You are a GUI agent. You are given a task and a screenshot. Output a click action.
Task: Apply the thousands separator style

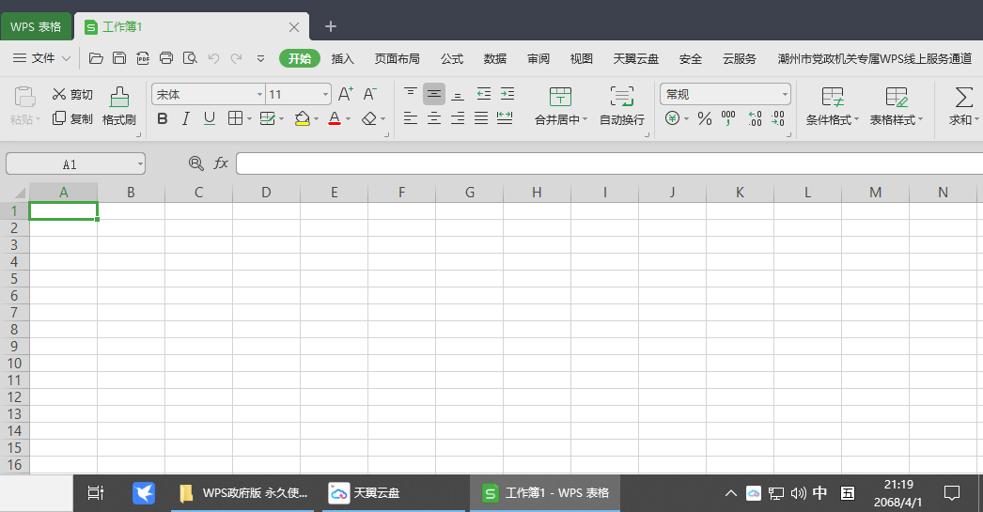click(x=728, y=118)
